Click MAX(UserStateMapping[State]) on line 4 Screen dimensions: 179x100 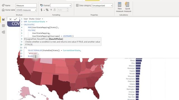point(43,27)
